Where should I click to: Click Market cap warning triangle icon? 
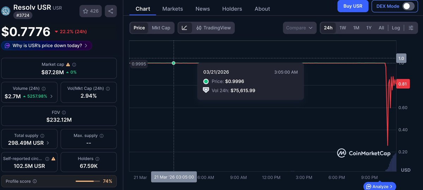click(x=68, y=65)
